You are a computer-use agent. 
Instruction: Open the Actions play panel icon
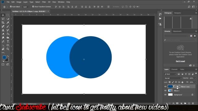[x=160, y=18]
